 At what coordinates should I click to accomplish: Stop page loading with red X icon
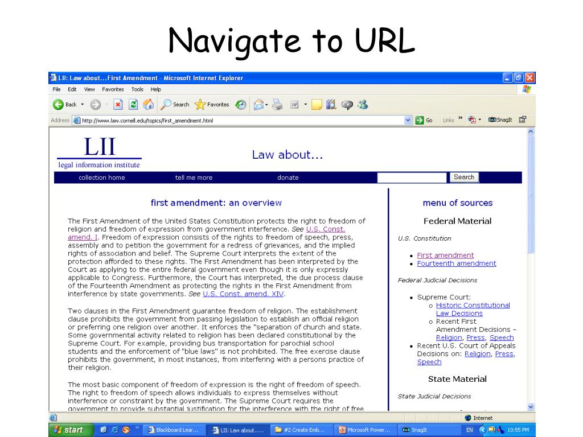click(118, 105)
